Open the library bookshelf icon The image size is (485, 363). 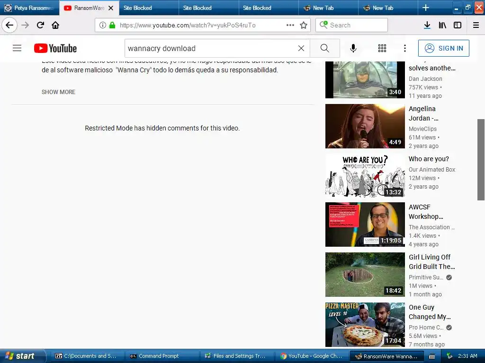click(x=442, y=25)
